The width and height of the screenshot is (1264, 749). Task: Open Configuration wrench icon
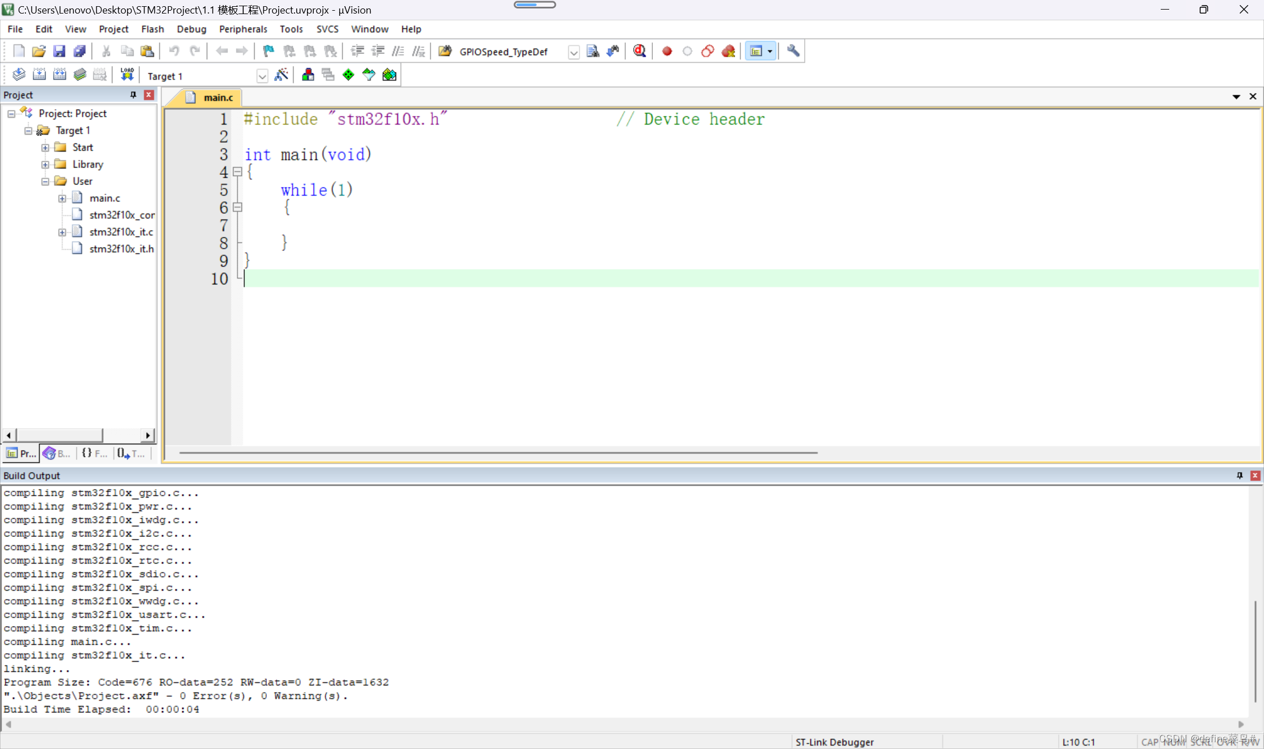[x=793, y=51]
